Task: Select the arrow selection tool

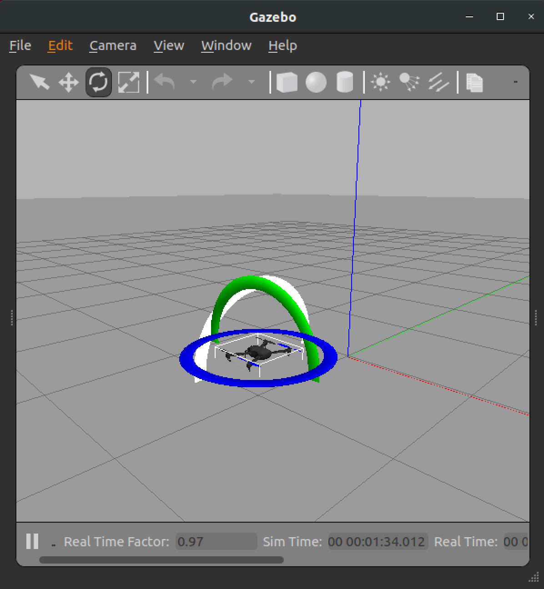Action: tap(40, 82)
